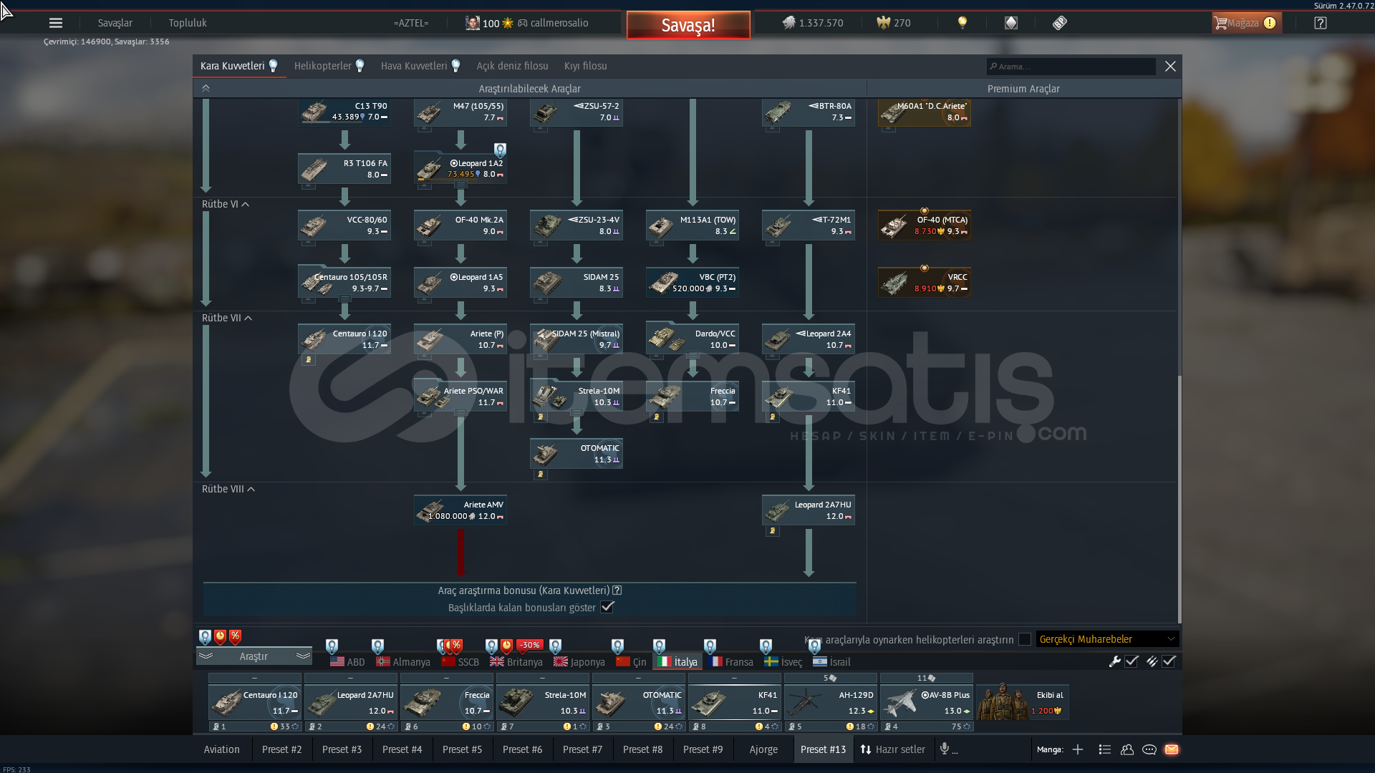Open the list icon in bottom bar
This screenshot has height=773, width=1375.
(1104, 749)
